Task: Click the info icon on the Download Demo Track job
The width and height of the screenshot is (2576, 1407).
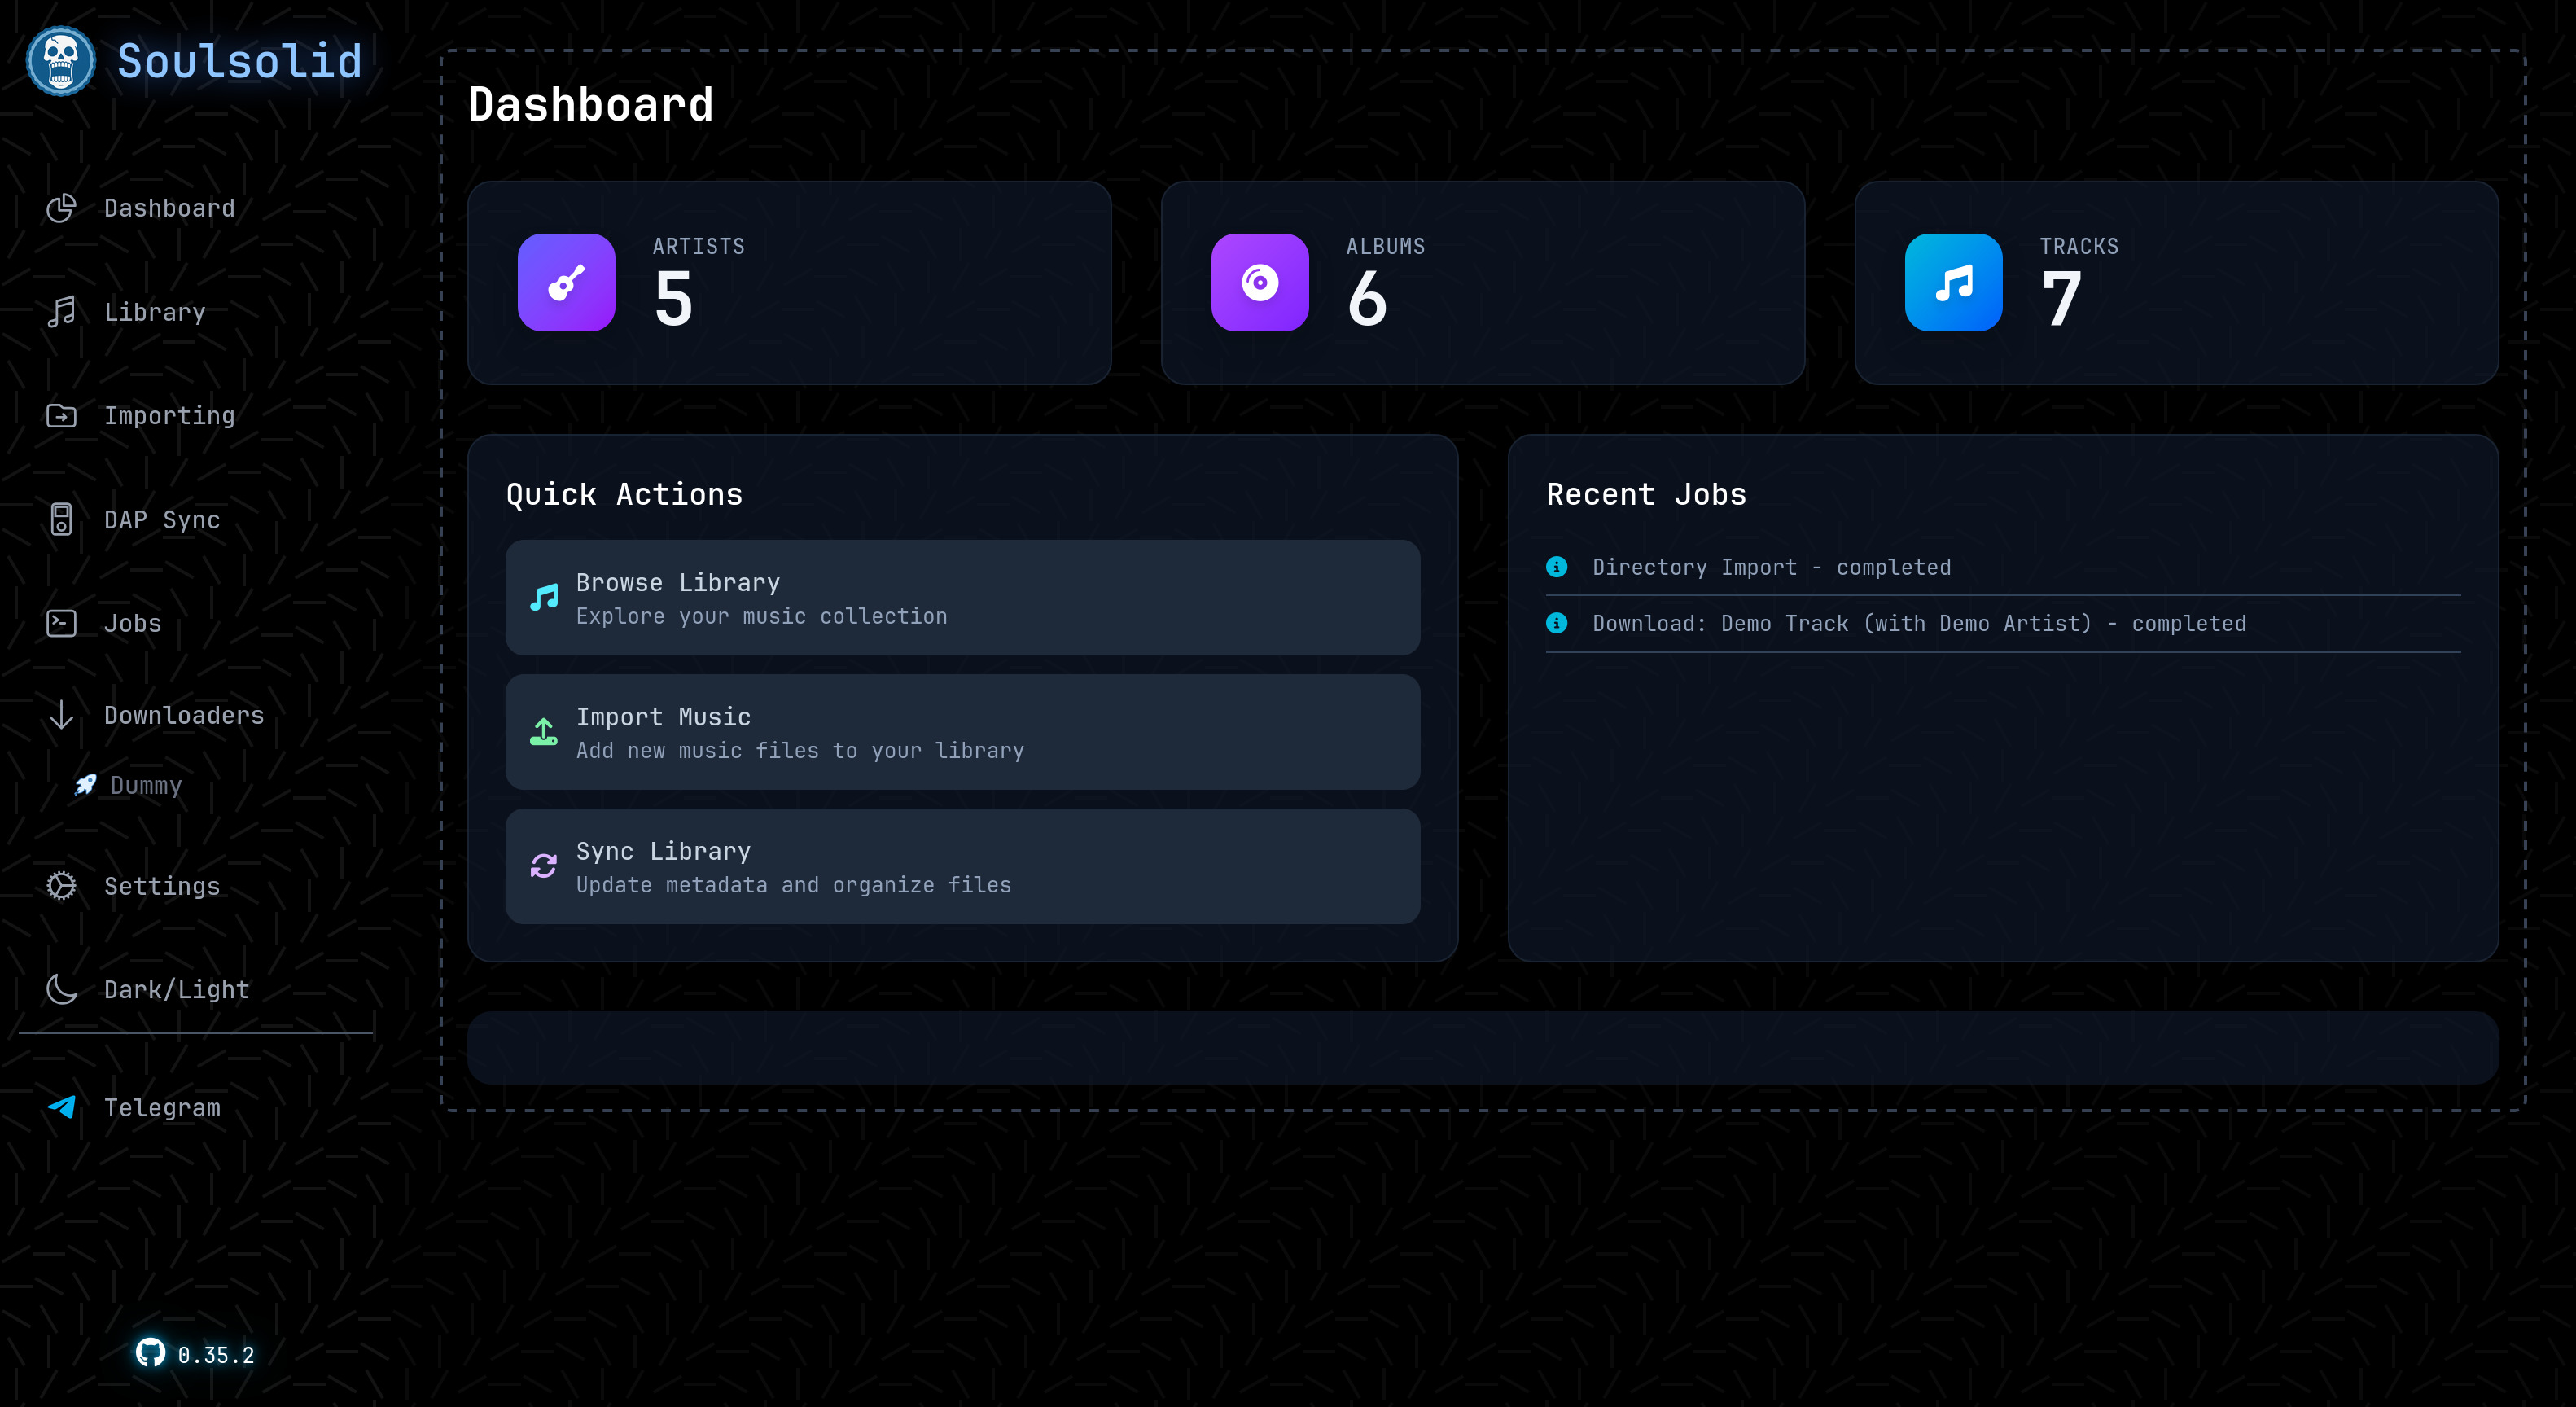Action: click(1556, 623)
